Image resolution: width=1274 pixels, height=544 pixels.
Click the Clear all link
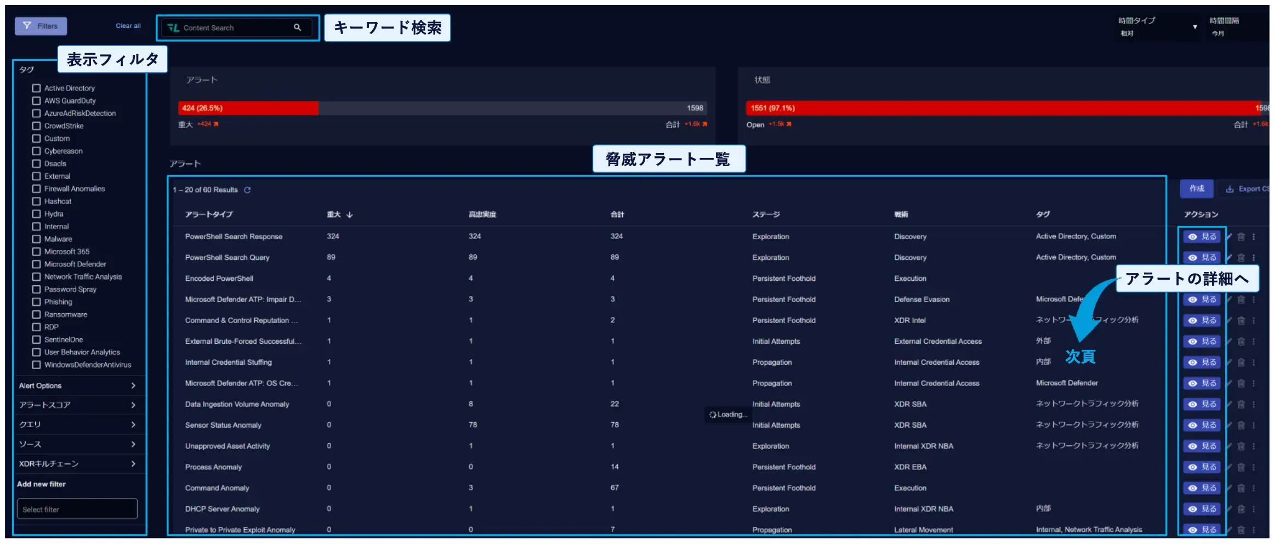point(128,26)
